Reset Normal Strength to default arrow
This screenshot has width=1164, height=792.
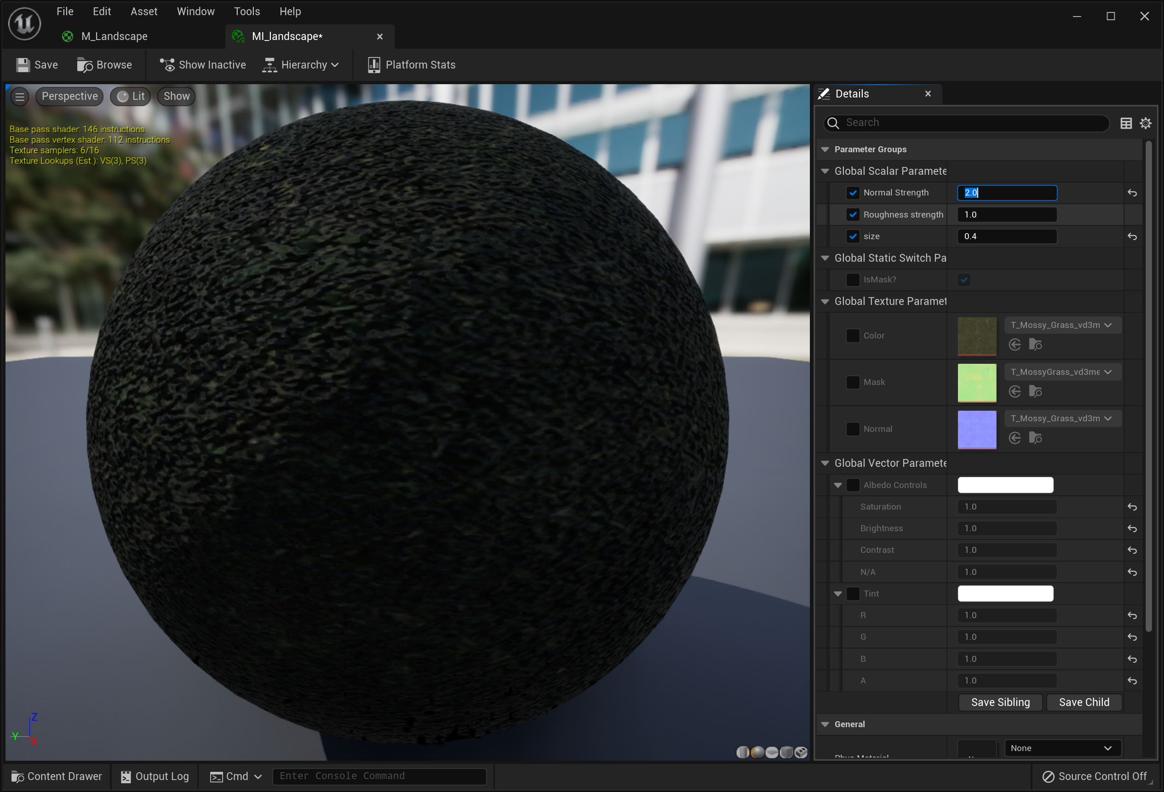click(x=1132, y=193)
